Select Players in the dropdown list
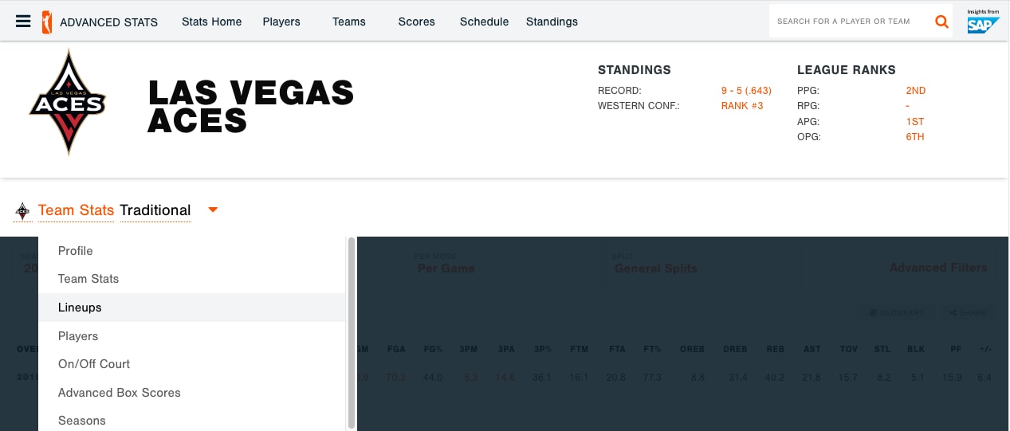Image resolution: width=1010 pixels, height=431 pixels. pyautogui.click(x=191, y=336)
